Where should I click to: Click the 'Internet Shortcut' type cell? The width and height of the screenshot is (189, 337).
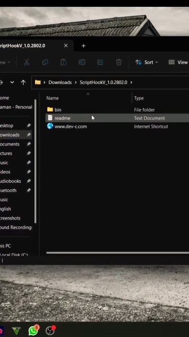(x=151, y=126)
